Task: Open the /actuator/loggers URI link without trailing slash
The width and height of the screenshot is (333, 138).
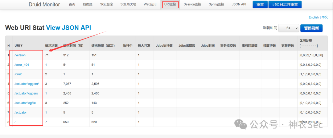Action: coord(26,93)
